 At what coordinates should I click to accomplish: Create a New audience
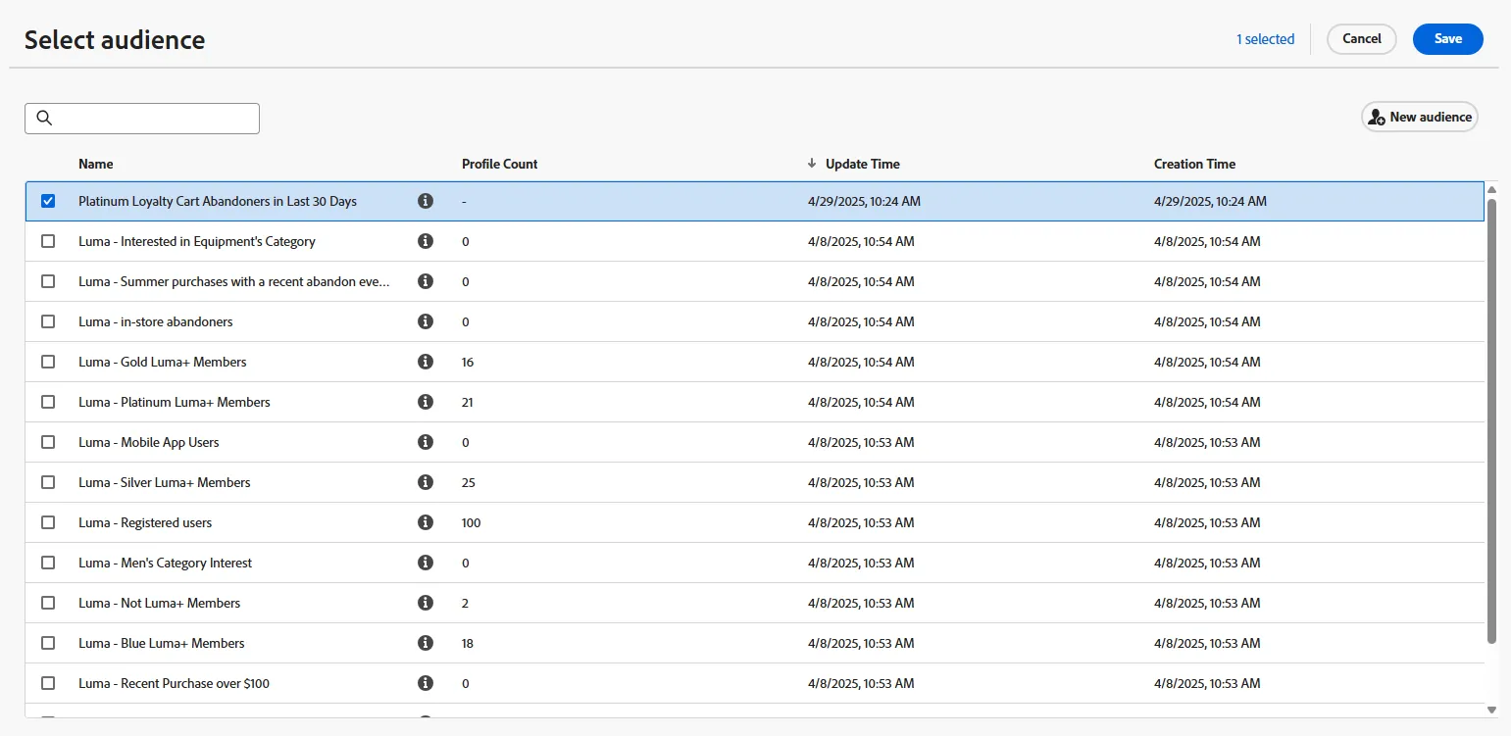1420,117
